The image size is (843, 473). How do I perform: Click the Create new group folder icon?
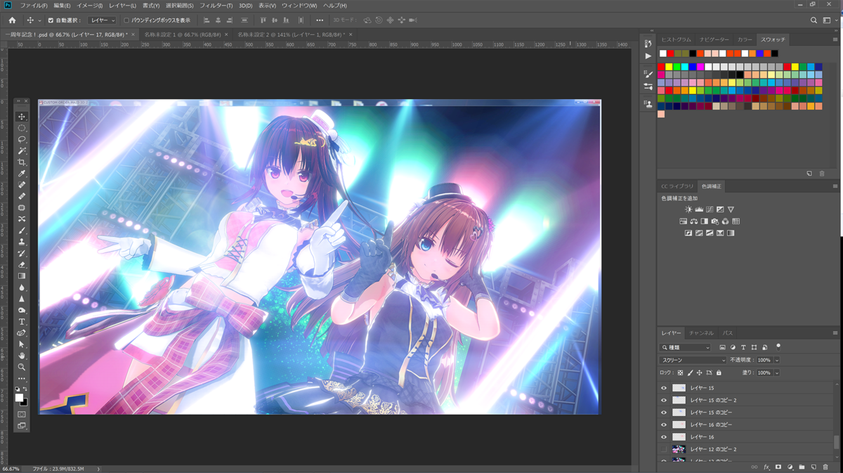click(x=802, y=467)
